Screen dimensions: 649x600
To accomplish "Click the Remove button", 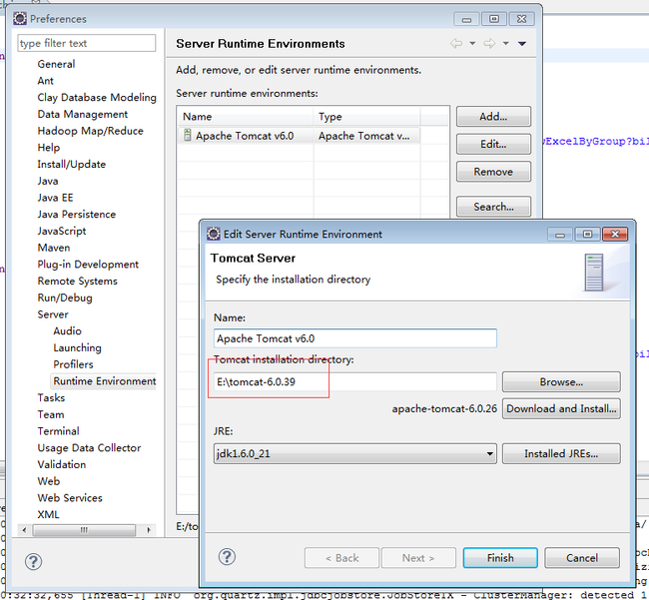I will click(493, 172).
